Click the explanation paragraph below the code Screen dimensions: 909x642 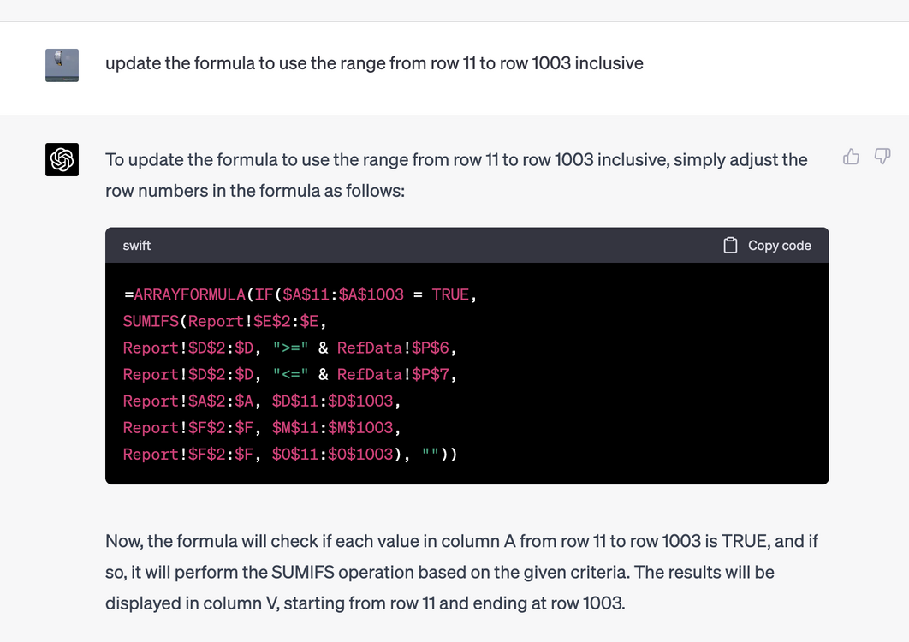(x=461, y=573)
